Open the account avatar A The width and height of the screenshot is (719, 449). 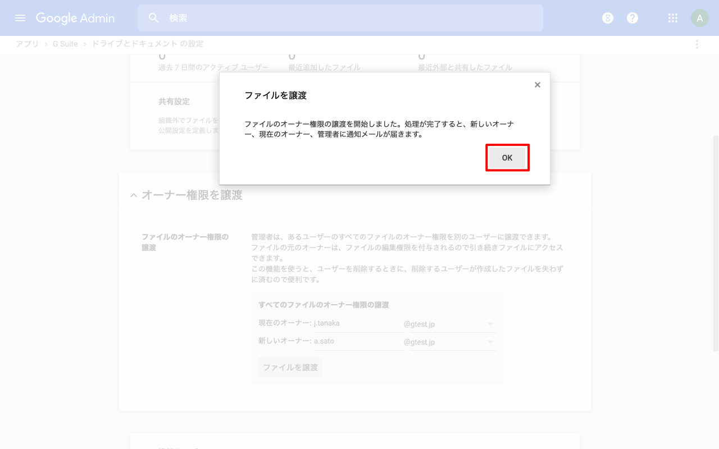point(699,18)
